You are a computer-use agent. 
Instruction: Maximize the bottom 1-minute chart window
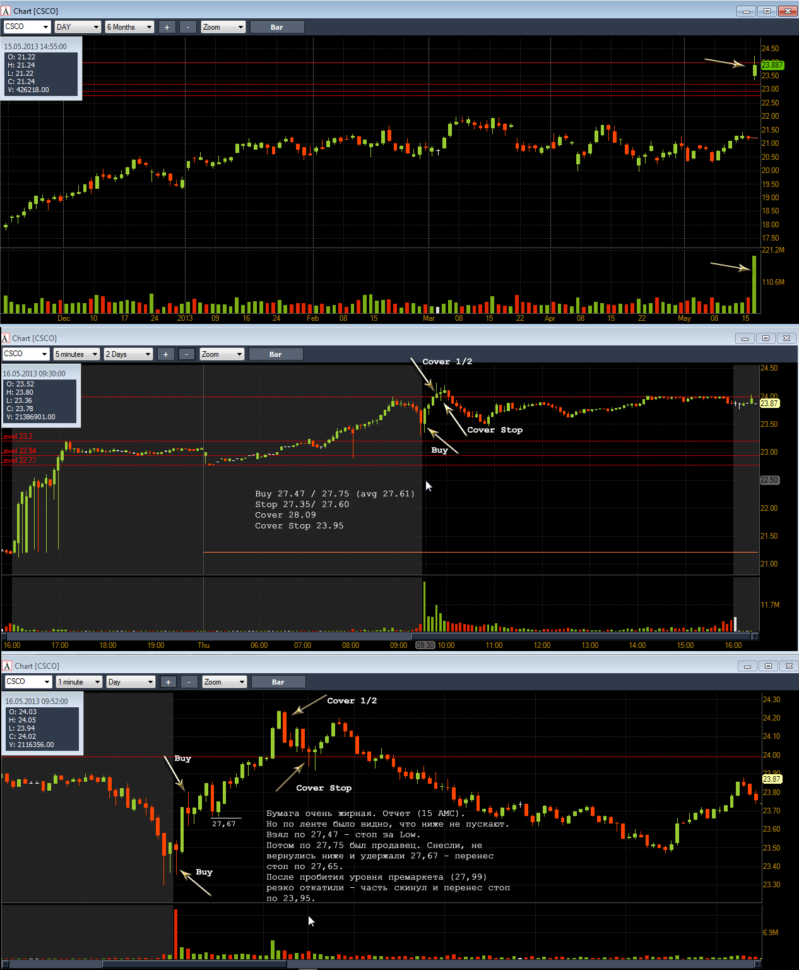coord(768,666)
